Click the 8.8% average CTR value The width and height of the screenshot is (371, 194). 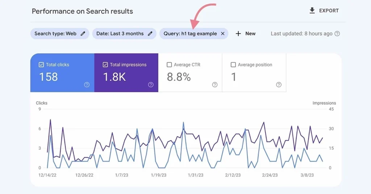pos(179,77)
